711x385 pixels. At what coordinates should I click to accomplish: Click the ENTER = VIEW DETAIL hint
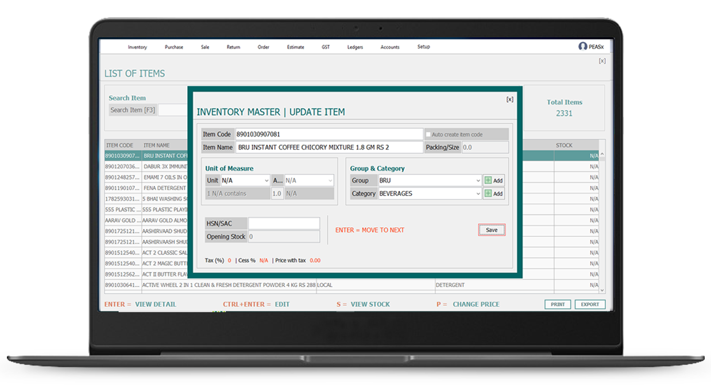(x=140, y=304)
